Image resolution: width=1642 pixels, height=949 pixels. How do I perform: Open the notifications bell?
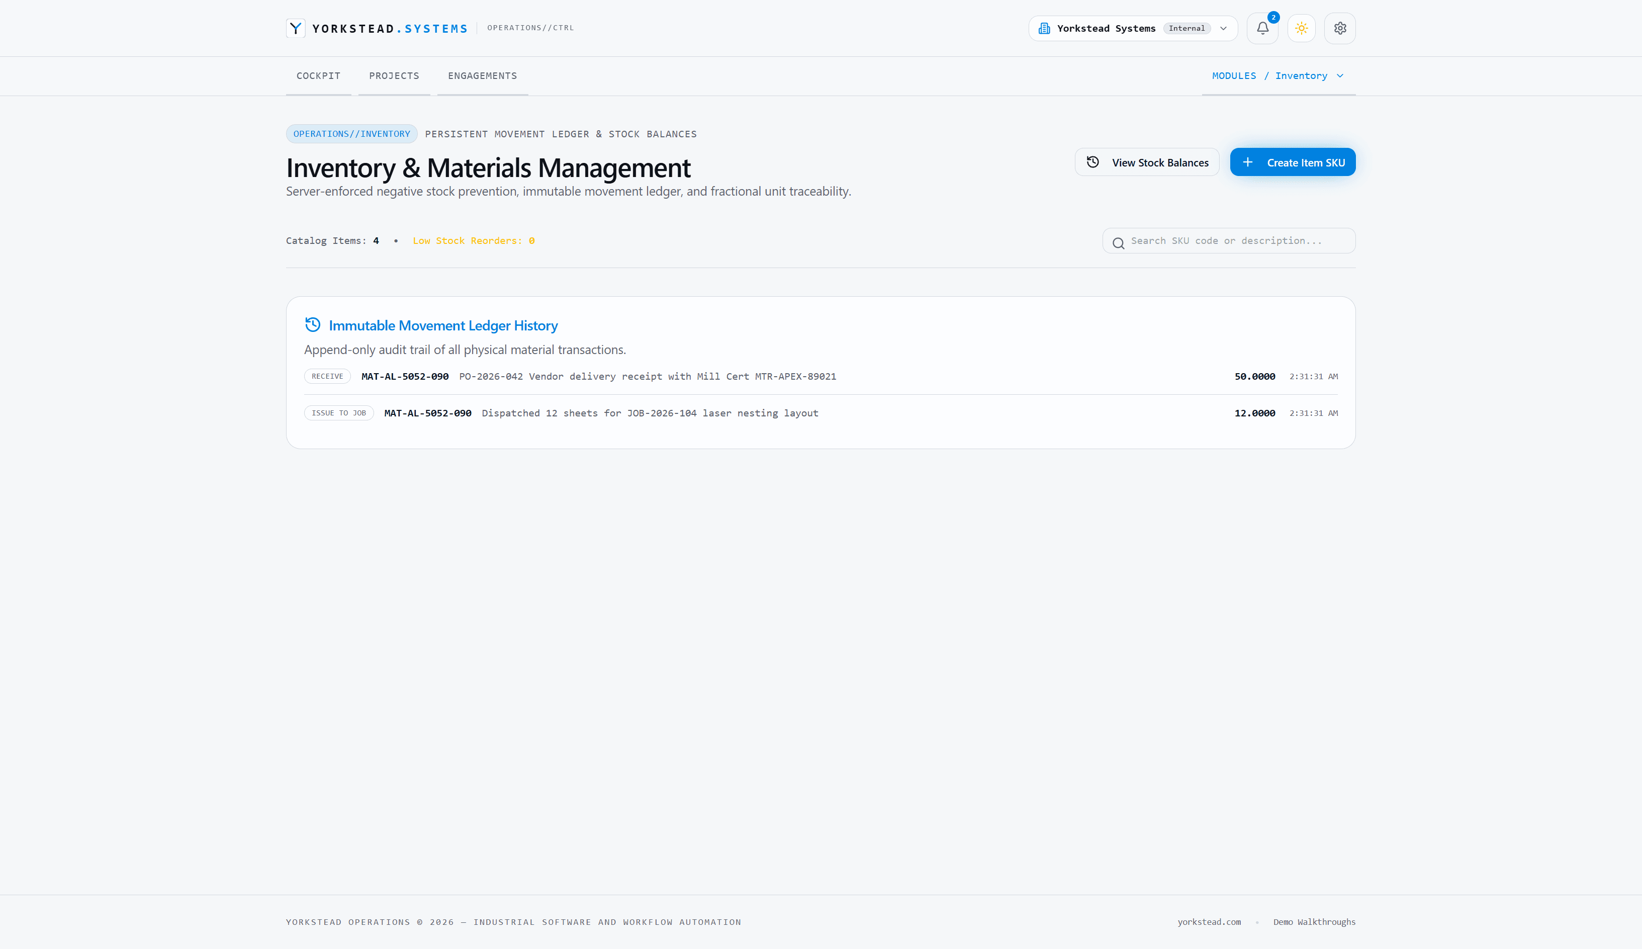1262,28
